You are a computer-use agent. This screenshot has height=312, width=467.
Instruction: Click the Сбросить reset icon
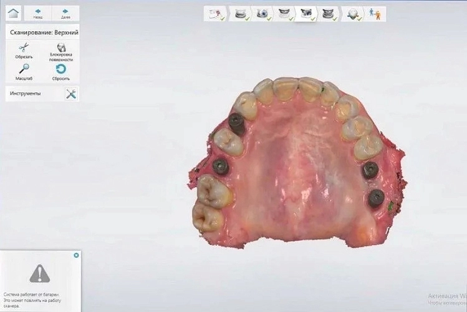[61, 71]
